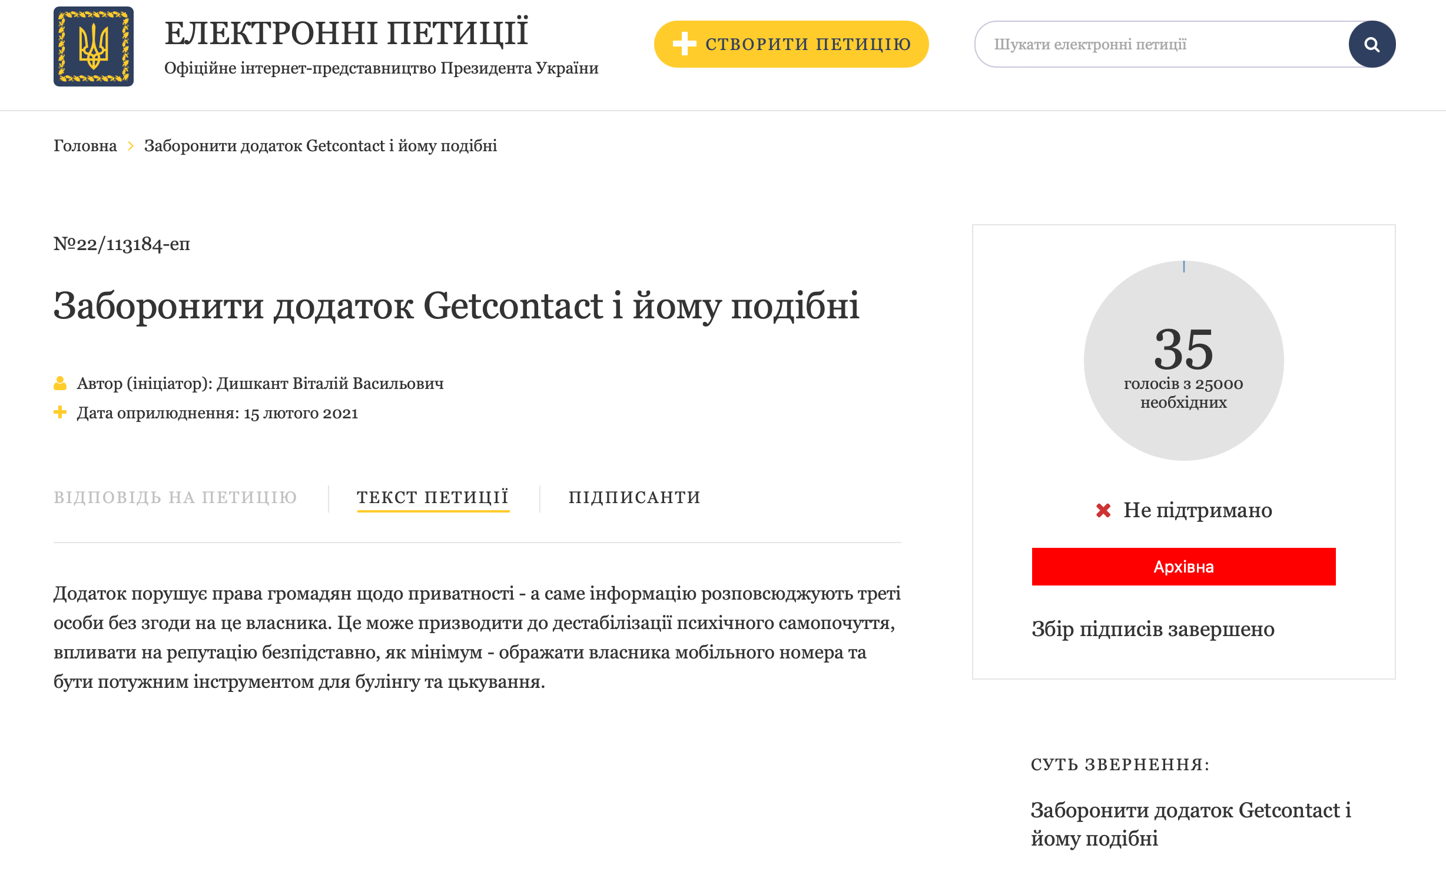Switch to the ВІДПОВІДЬ НА ПЕТИЦІЮ tab
The image size is (1446, 875).
coord(176,497)
